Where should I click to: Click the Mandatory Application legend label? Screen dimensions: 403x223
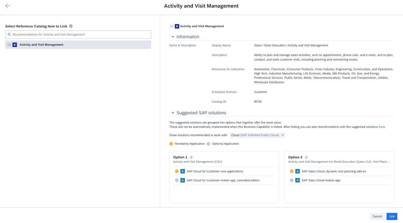(x=190, y=144)
